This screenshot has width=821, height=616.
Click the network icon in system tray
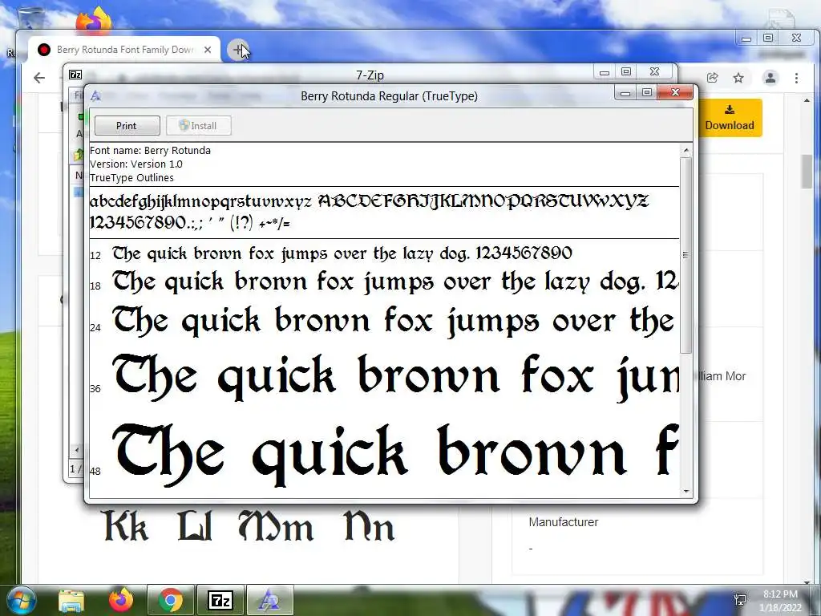pyautogui.click(x=740, y=600)
